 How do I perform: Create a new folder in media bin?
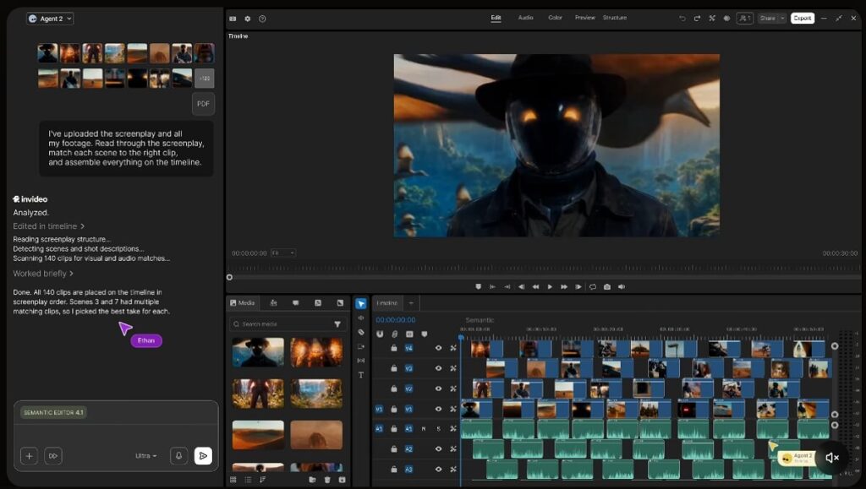(x=312, y=480)
